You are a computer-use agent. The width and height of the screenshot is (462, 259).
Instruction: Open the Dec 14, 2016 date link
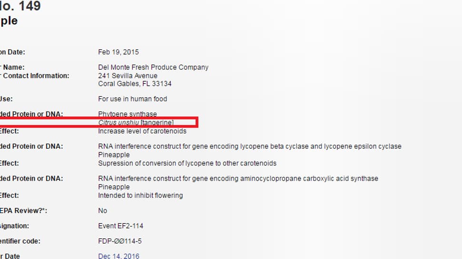118,256
